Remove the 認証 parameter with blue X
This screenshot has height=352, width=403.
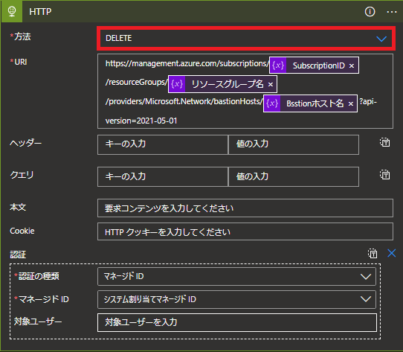[x=391, y=253]
